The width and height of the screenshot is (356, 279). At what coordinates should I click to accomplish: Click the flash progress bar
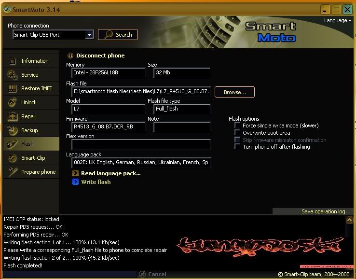pos(69,274)
